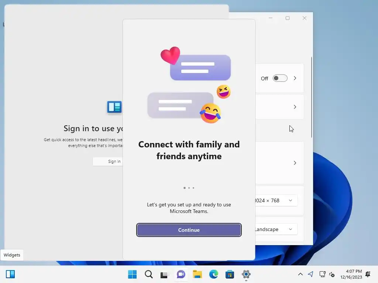Toggle the Off switch in Settings
Screen dimensions: 378x283
pos(280,78)
